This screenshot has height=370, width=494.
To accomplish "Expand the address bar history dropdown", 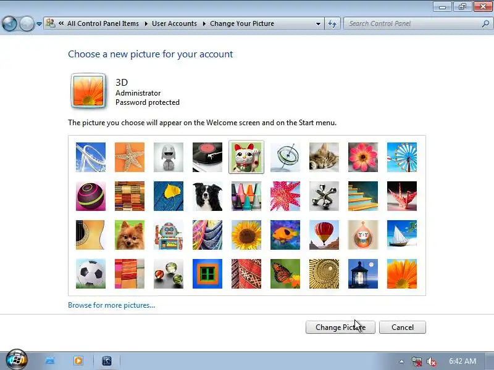I will point(318,23).
